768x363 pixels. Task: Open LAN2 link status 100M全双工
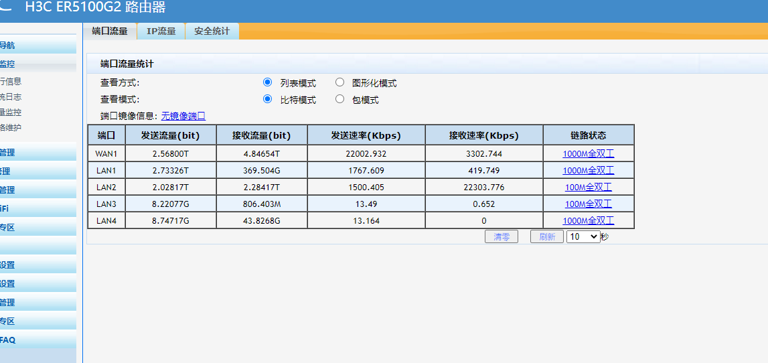click(x=588, y=187)
